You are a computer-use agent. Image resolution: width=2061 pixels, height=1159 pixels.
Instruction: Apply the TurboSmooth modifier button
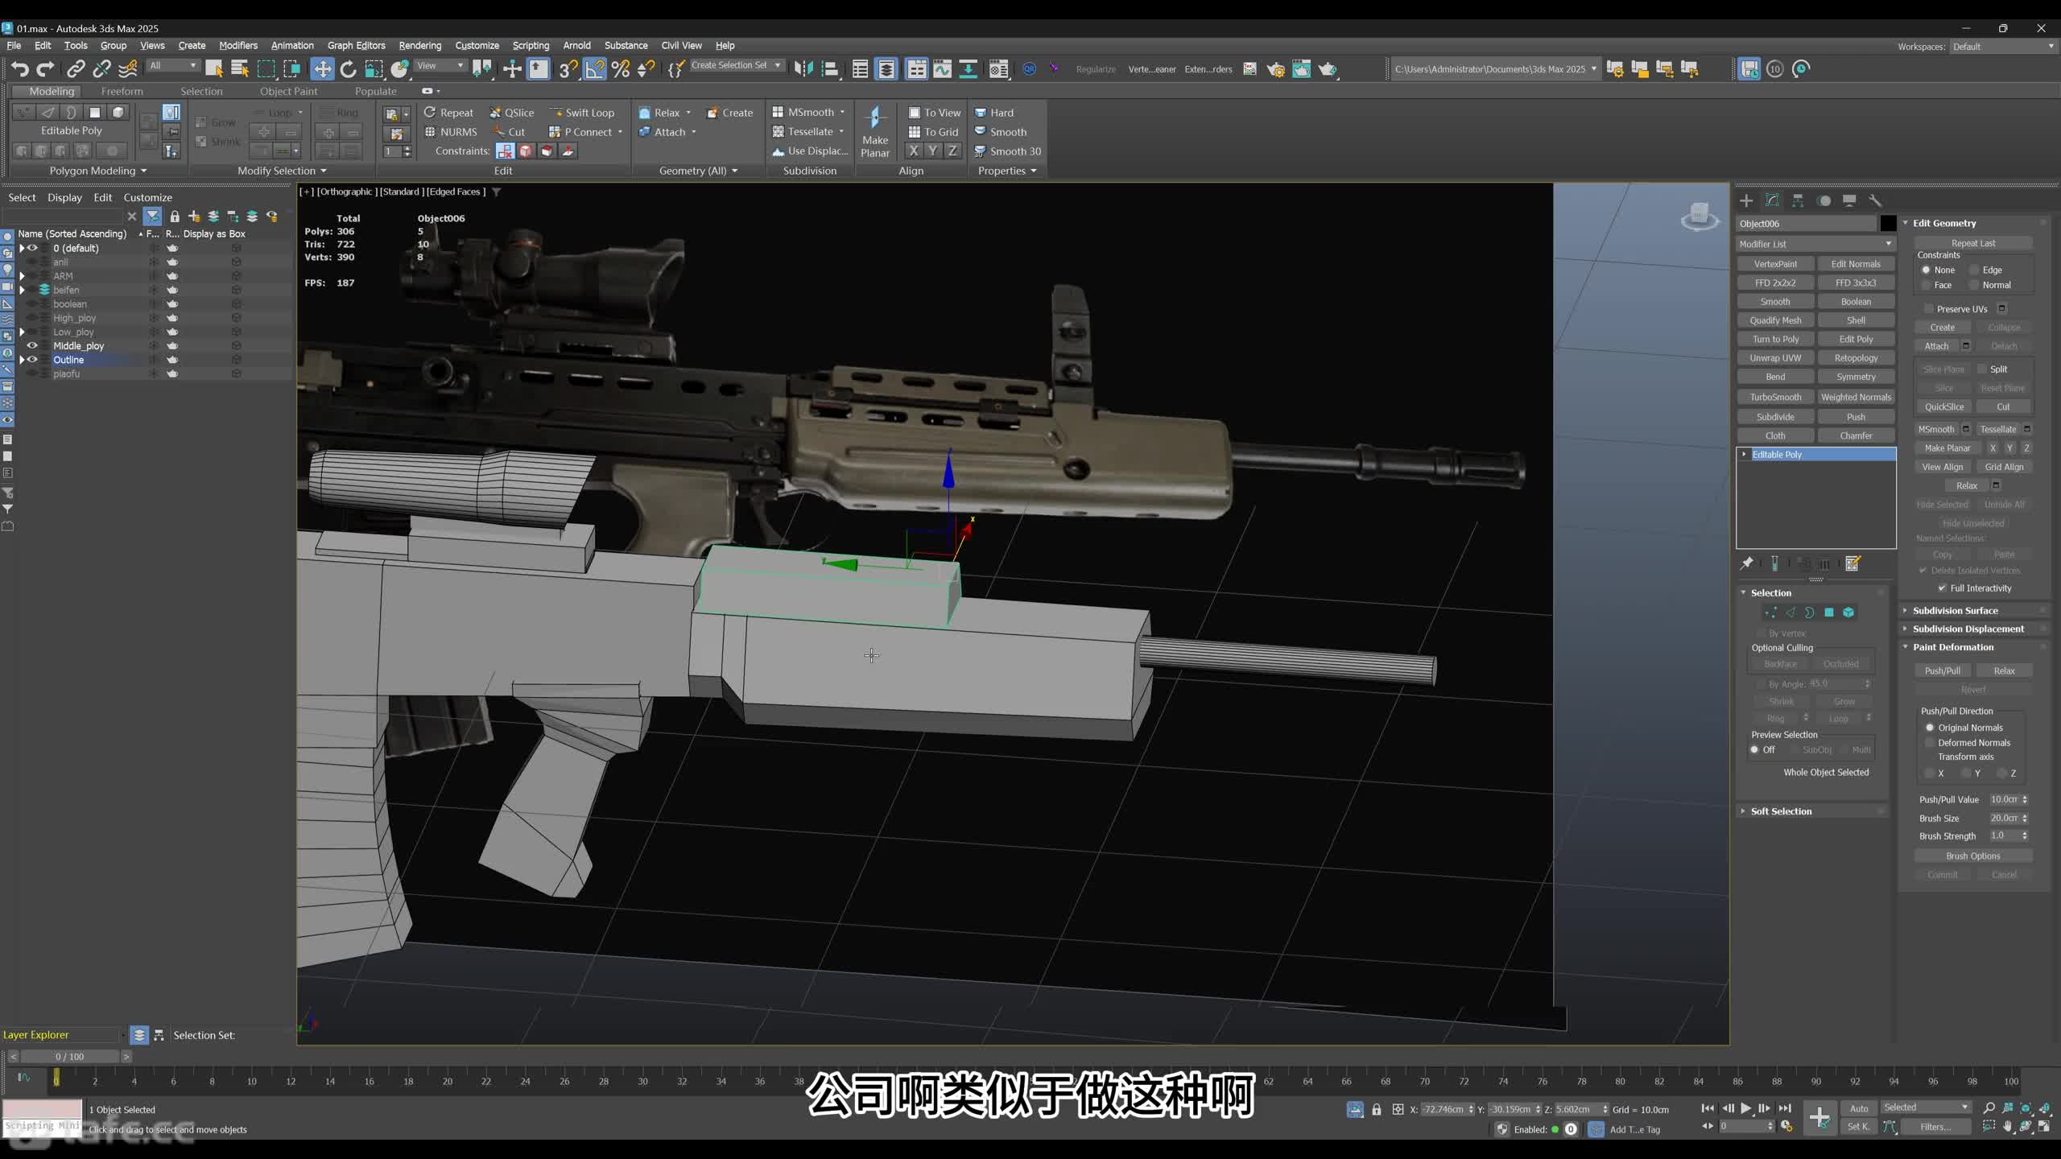click(1775, 397)
